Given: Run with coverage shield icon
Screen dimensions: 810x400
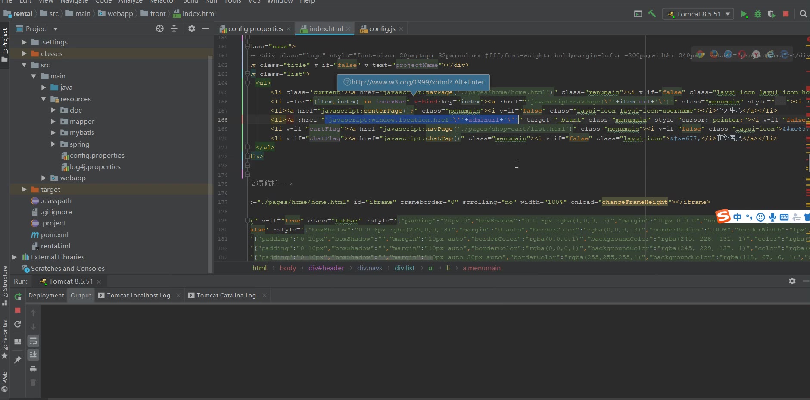Looking at the screenshot, I should click(772, 14).
